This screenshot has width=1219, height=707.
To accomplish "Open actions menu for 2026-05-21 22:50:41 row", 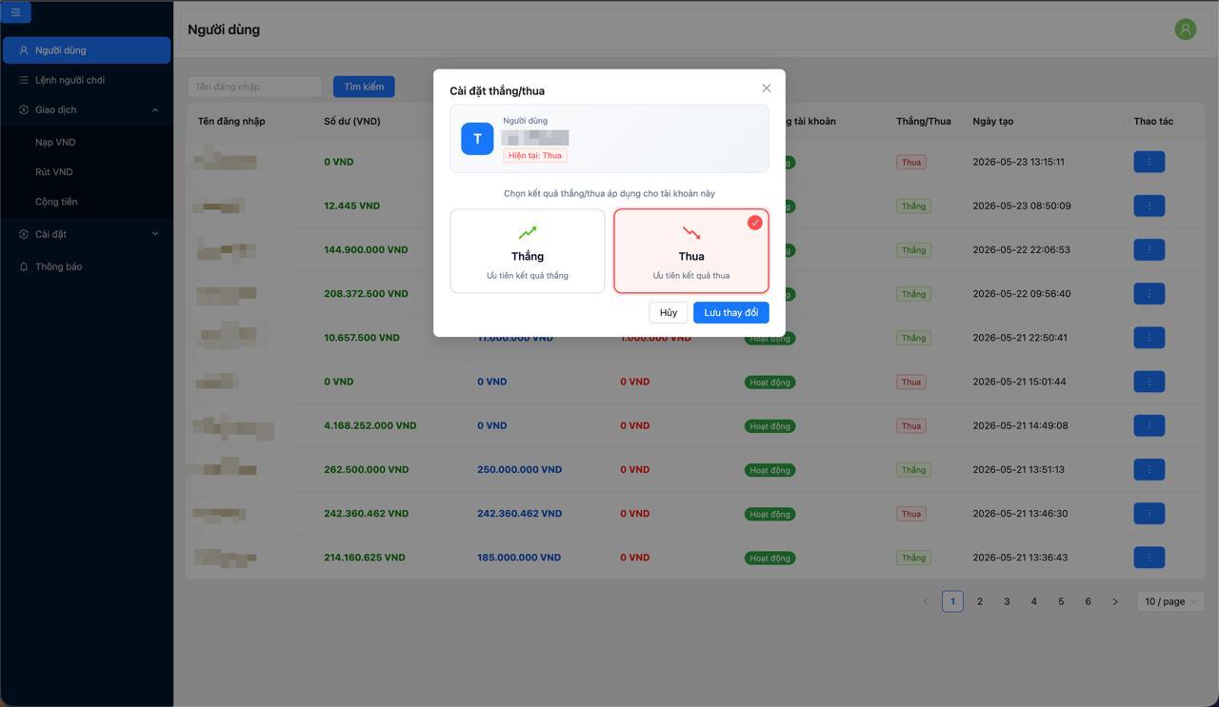I will tap(1149, 338).
